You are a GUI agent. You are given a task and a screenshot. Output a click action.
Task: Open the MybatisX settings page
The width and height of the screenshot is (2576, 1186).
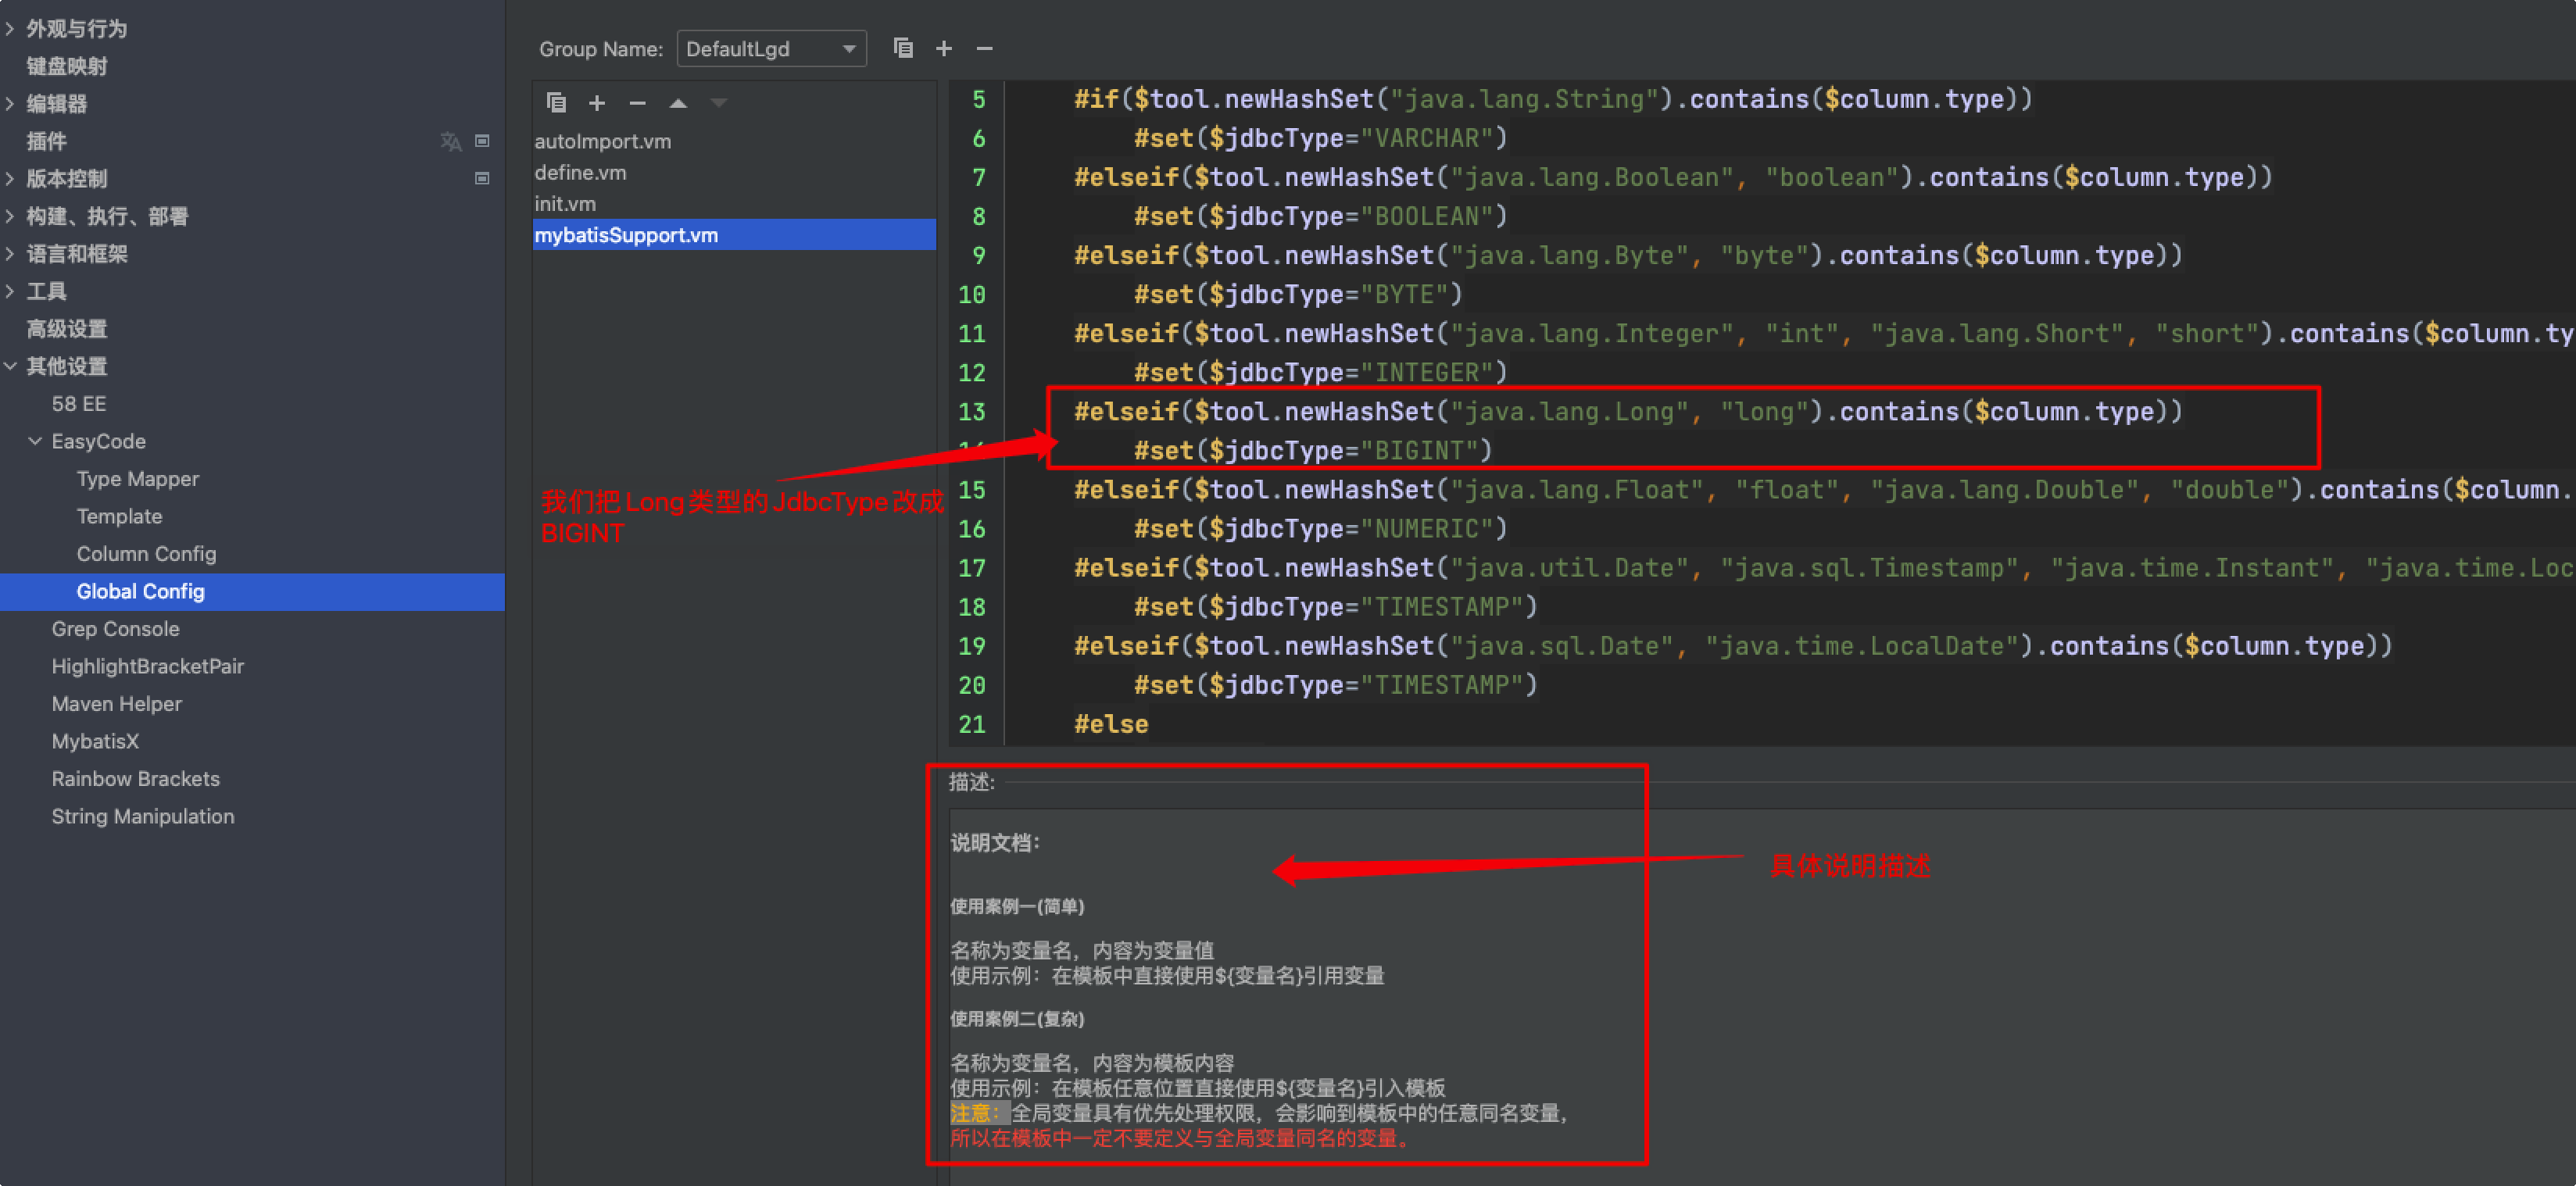click(95, 741)
